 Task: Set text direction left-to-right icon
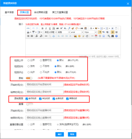(100, 32)
